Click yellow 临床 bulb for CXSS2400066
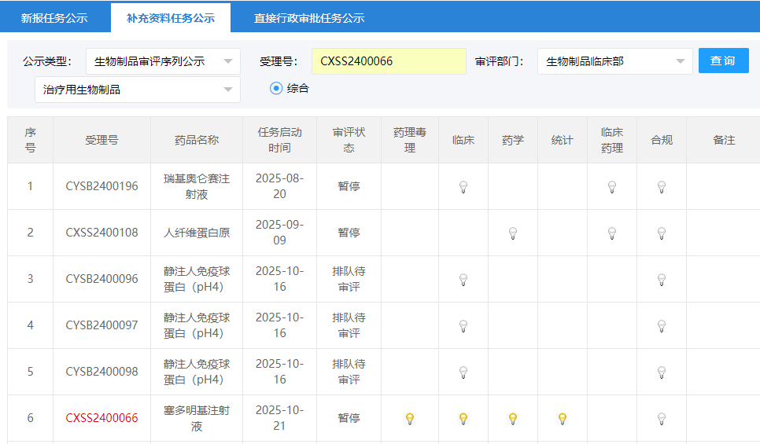Image resolution: width=760 pixels, height=444 pixels. pyautogui.click(x=463, y=418)
